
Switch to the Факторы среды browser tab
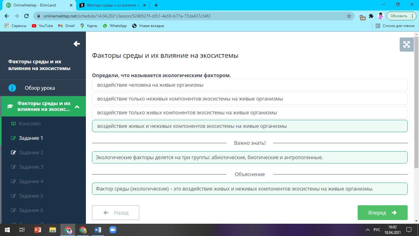[x=113, y=5]
